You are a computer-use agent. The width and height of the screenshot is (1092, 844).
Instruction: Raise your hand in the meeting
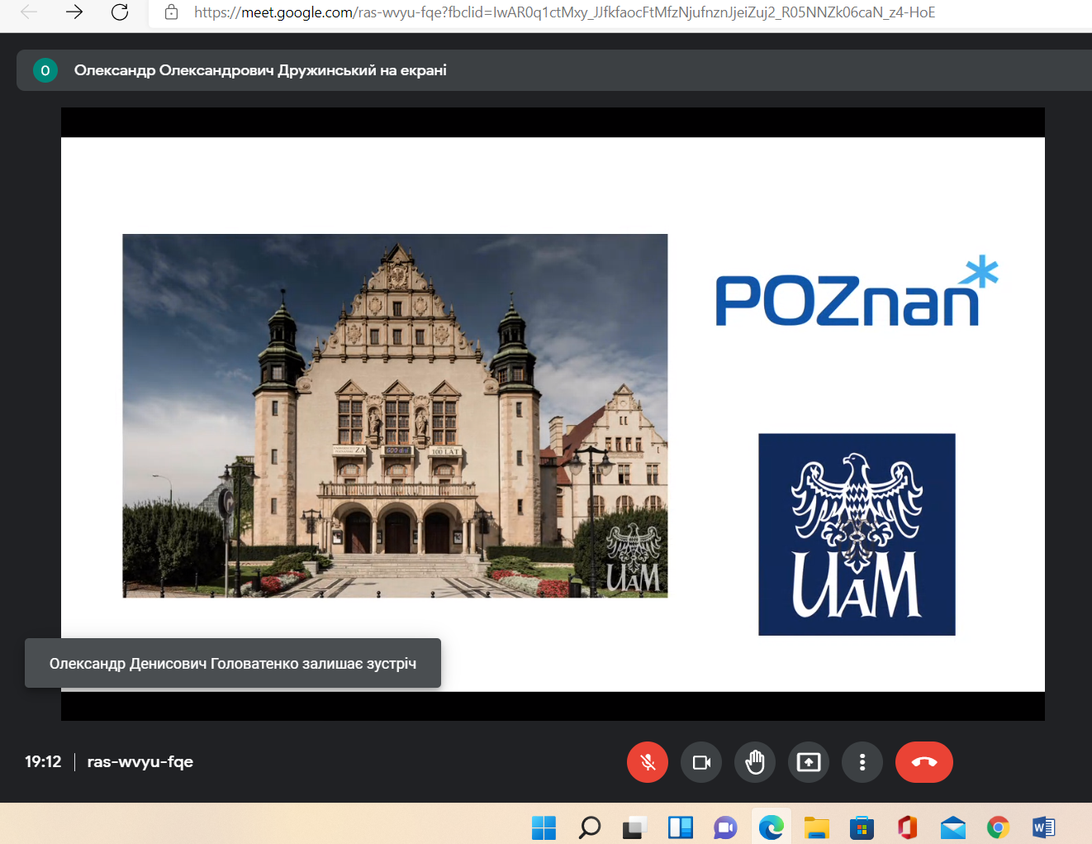click(755, 762)
